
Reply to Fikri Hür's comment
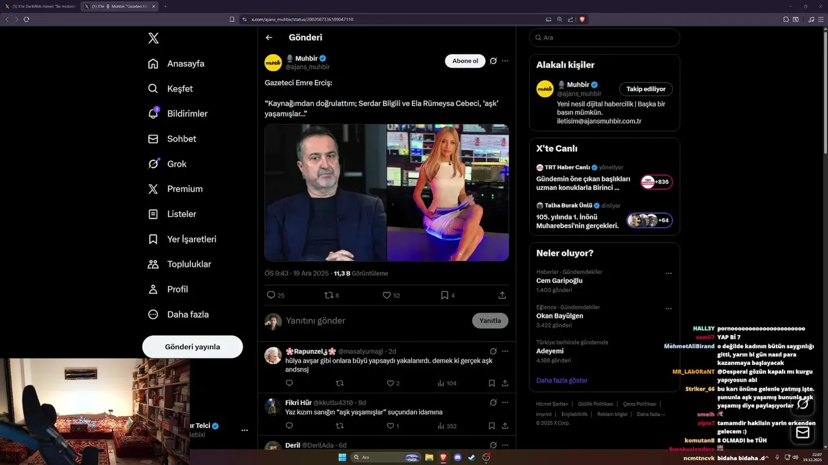pos(289,426)
